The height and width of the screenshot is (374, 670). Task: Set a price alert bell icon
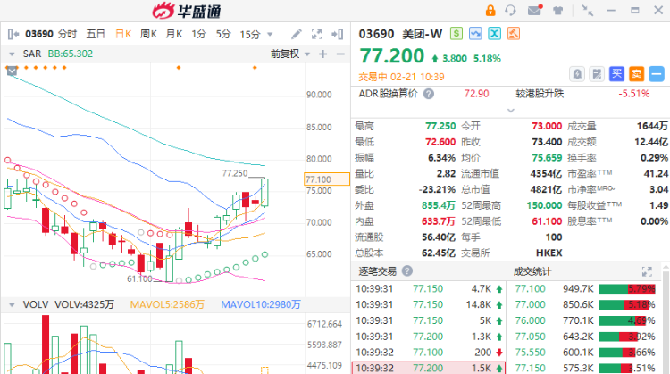pos(577,74)
